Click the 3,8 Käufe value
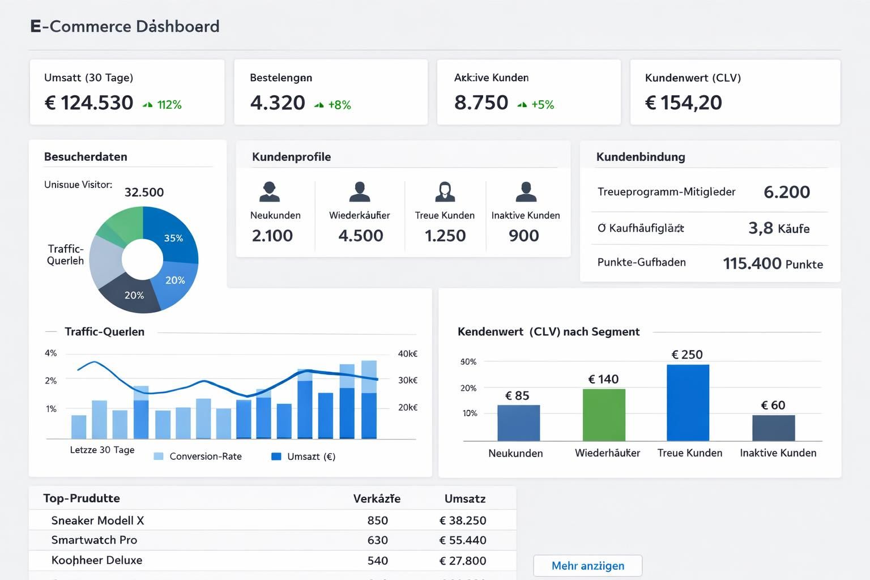Viewport: 870px width, 580px height. point(779,228)
